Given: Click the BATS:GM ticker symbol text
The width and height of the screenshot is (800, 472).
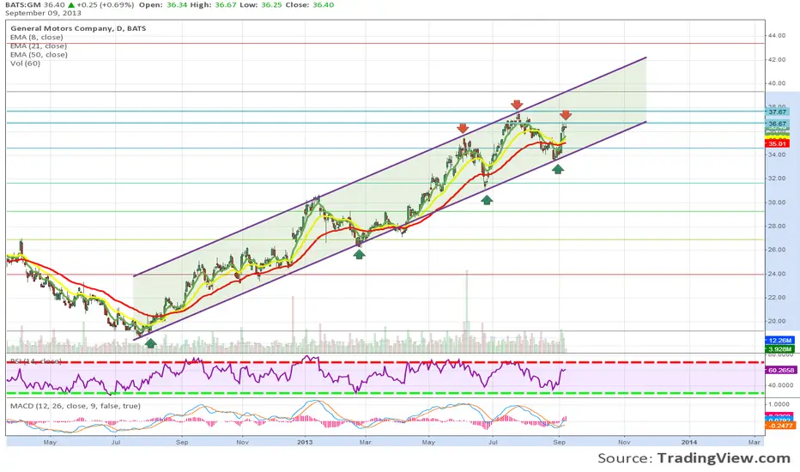Looking at the screenshot, I should [x=23, y=4].
